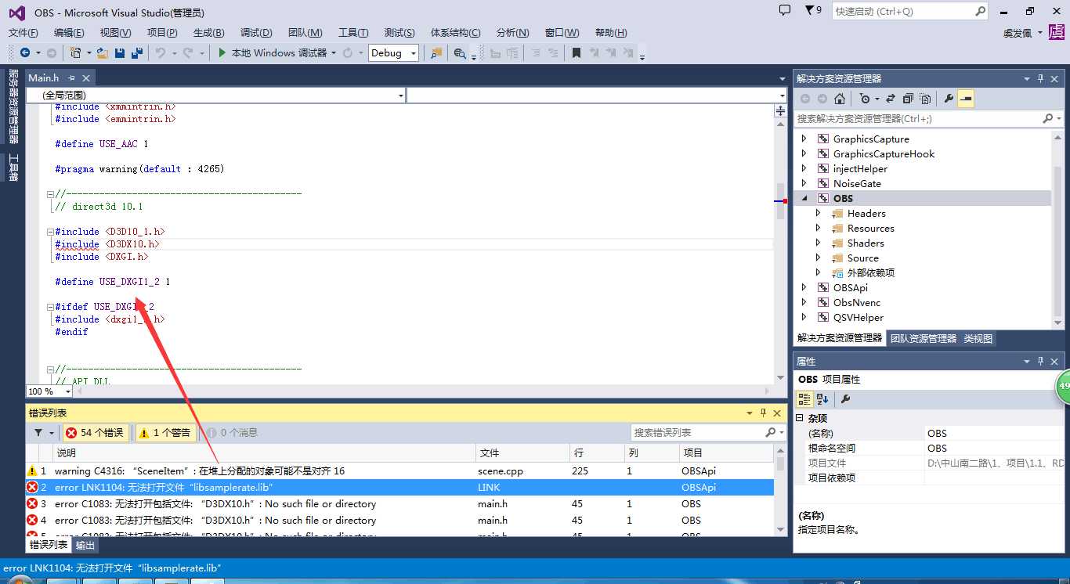The image size is (1070, 584).
Task: Select the warning C4316 SceneItem row
Action: [x=399, y=470]
